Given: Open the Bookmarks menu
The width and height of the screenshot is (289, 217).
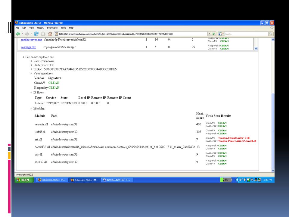Looking at the screenshot, I should coord(52,28).
